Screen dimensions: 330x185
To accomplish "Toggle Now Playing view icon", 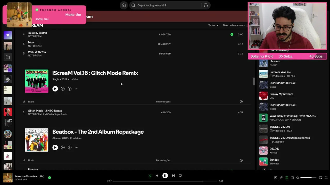I will coord(276,178).
